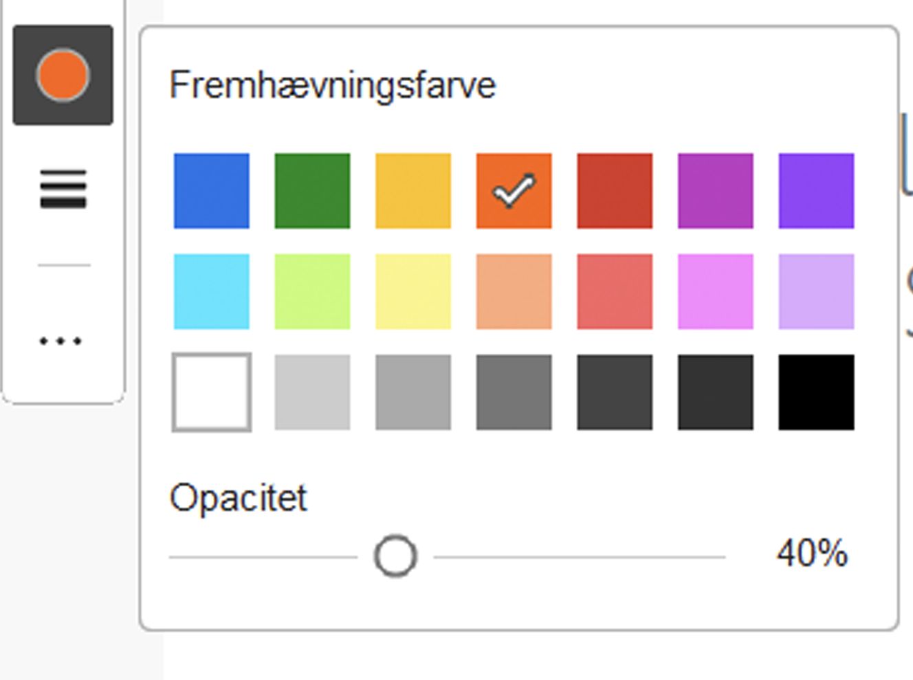Screen dimensions: 913x680
Task: Choose the golden yellow color swatch
Action: point(413,191)
